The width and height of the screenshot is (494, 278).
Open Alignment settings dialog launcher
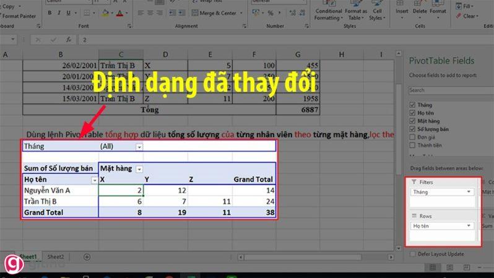pyautogui.click(x=245, y=26)
